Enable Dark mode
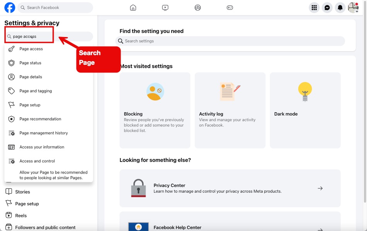The height and width of the screenshot is (231, 367). pyautogui.click(x=305, y=110)
